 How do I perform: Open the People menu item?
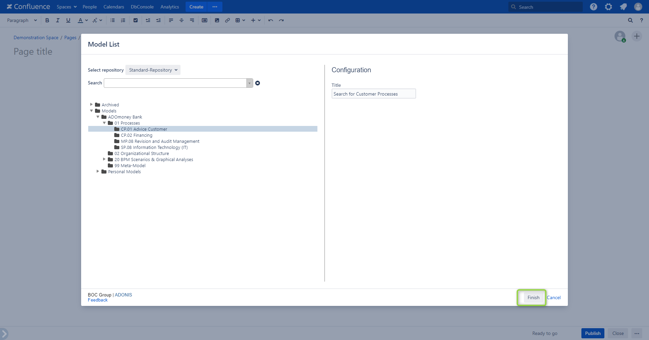click(90, 7)
